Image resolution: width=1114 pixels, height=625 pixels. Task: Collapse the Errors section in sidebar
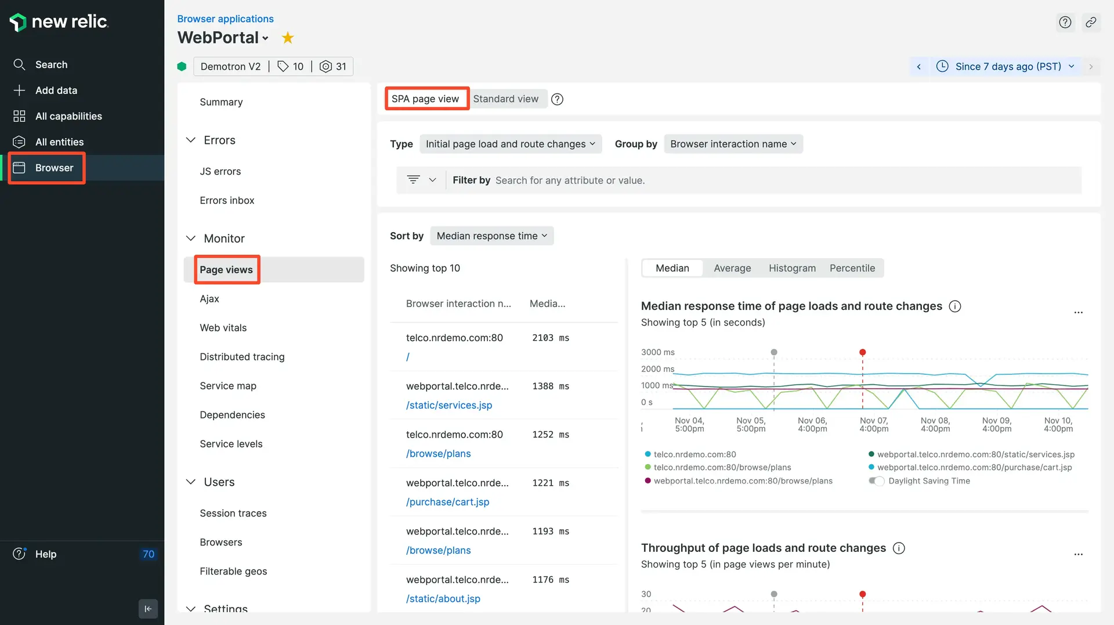[x=190, y=140]
